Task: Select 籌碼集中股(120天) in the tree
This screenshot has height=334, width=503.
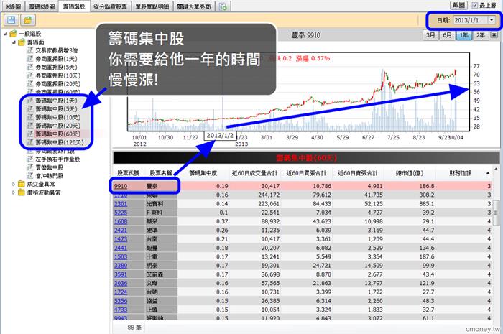Action: coord(60,142)
